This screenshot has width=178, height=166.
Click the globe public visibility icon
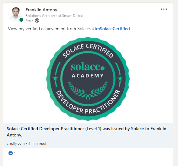37,20
